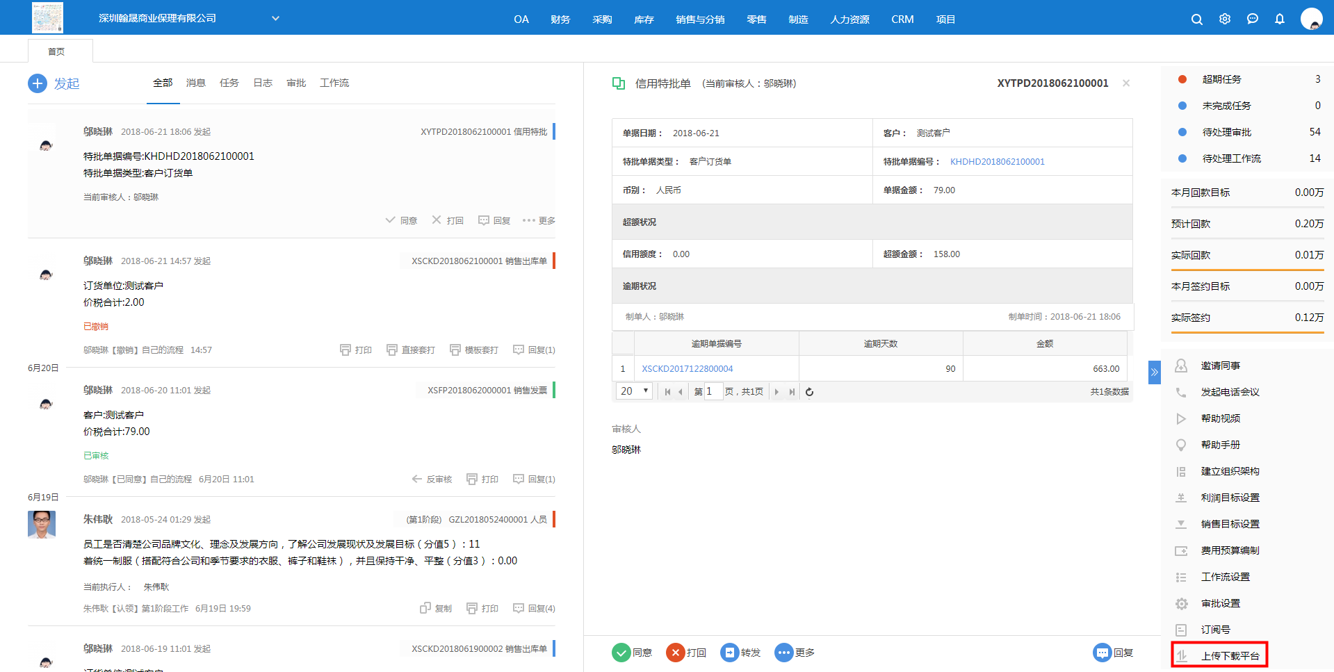Open the 人力资源 menu
Viewport: 1334px width, 672px height.
tap(849, 19)
